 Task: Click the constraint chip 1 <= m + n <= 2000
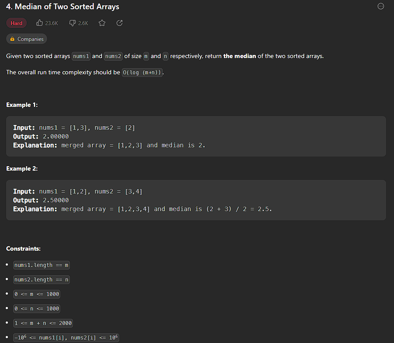click(x=43, y=323)
